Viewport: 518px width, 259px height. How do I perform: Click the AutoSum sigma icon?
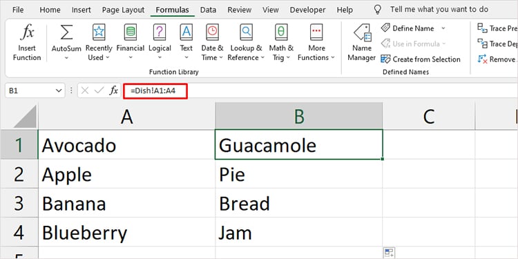point(66,33)
